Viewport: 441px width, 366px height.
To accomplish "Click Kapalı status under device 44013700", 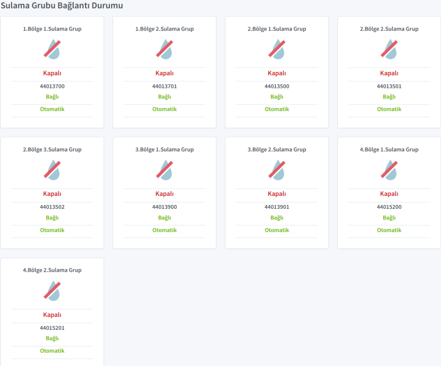I will coord(52,73).
